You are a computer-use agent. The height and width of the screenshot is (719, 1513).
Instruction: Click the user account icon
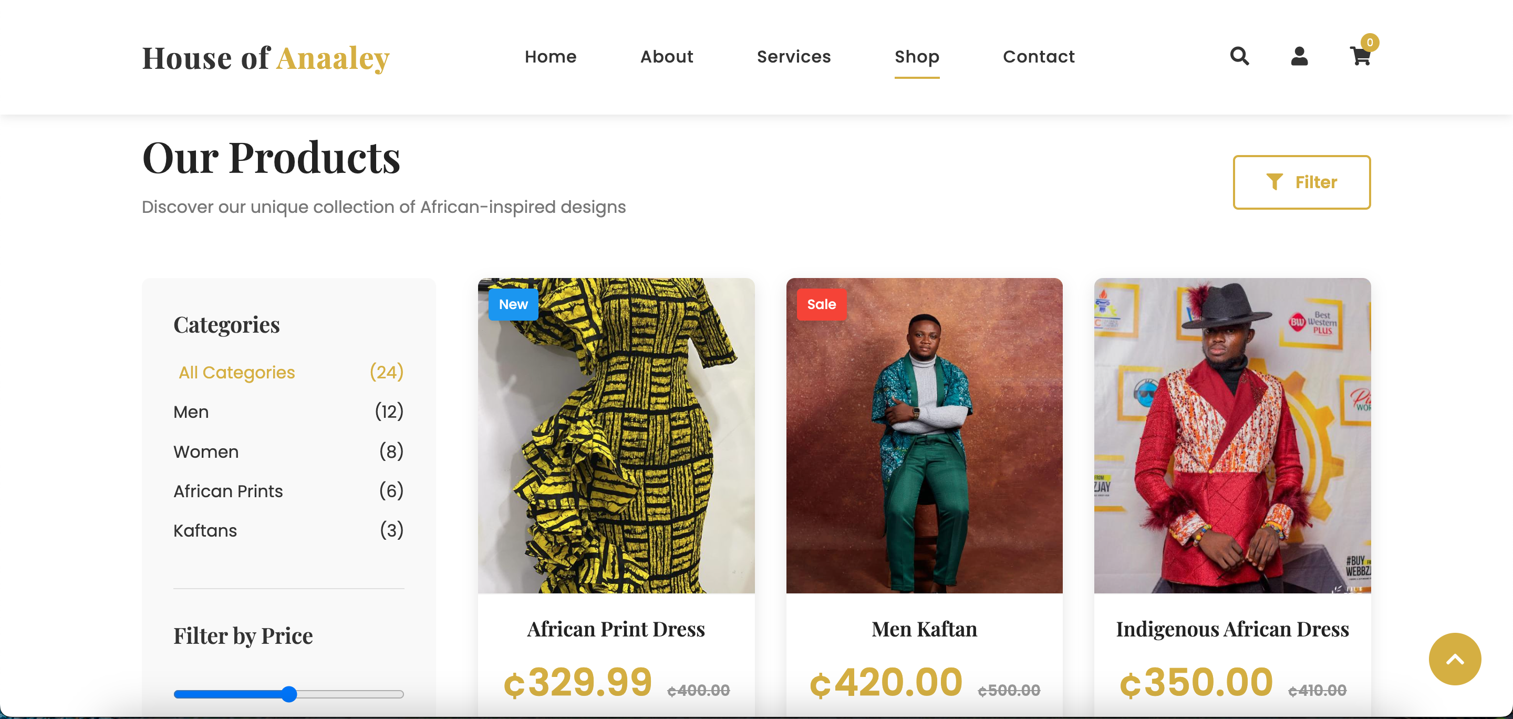1299,56
